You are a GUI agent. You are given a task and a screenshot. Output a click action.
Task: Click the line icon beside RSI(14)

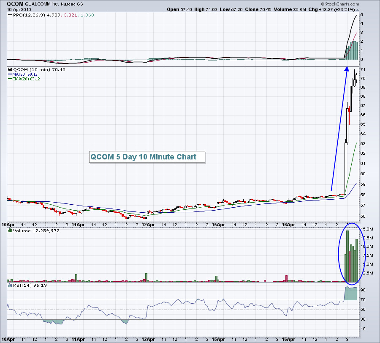click(x=10, y=285)
